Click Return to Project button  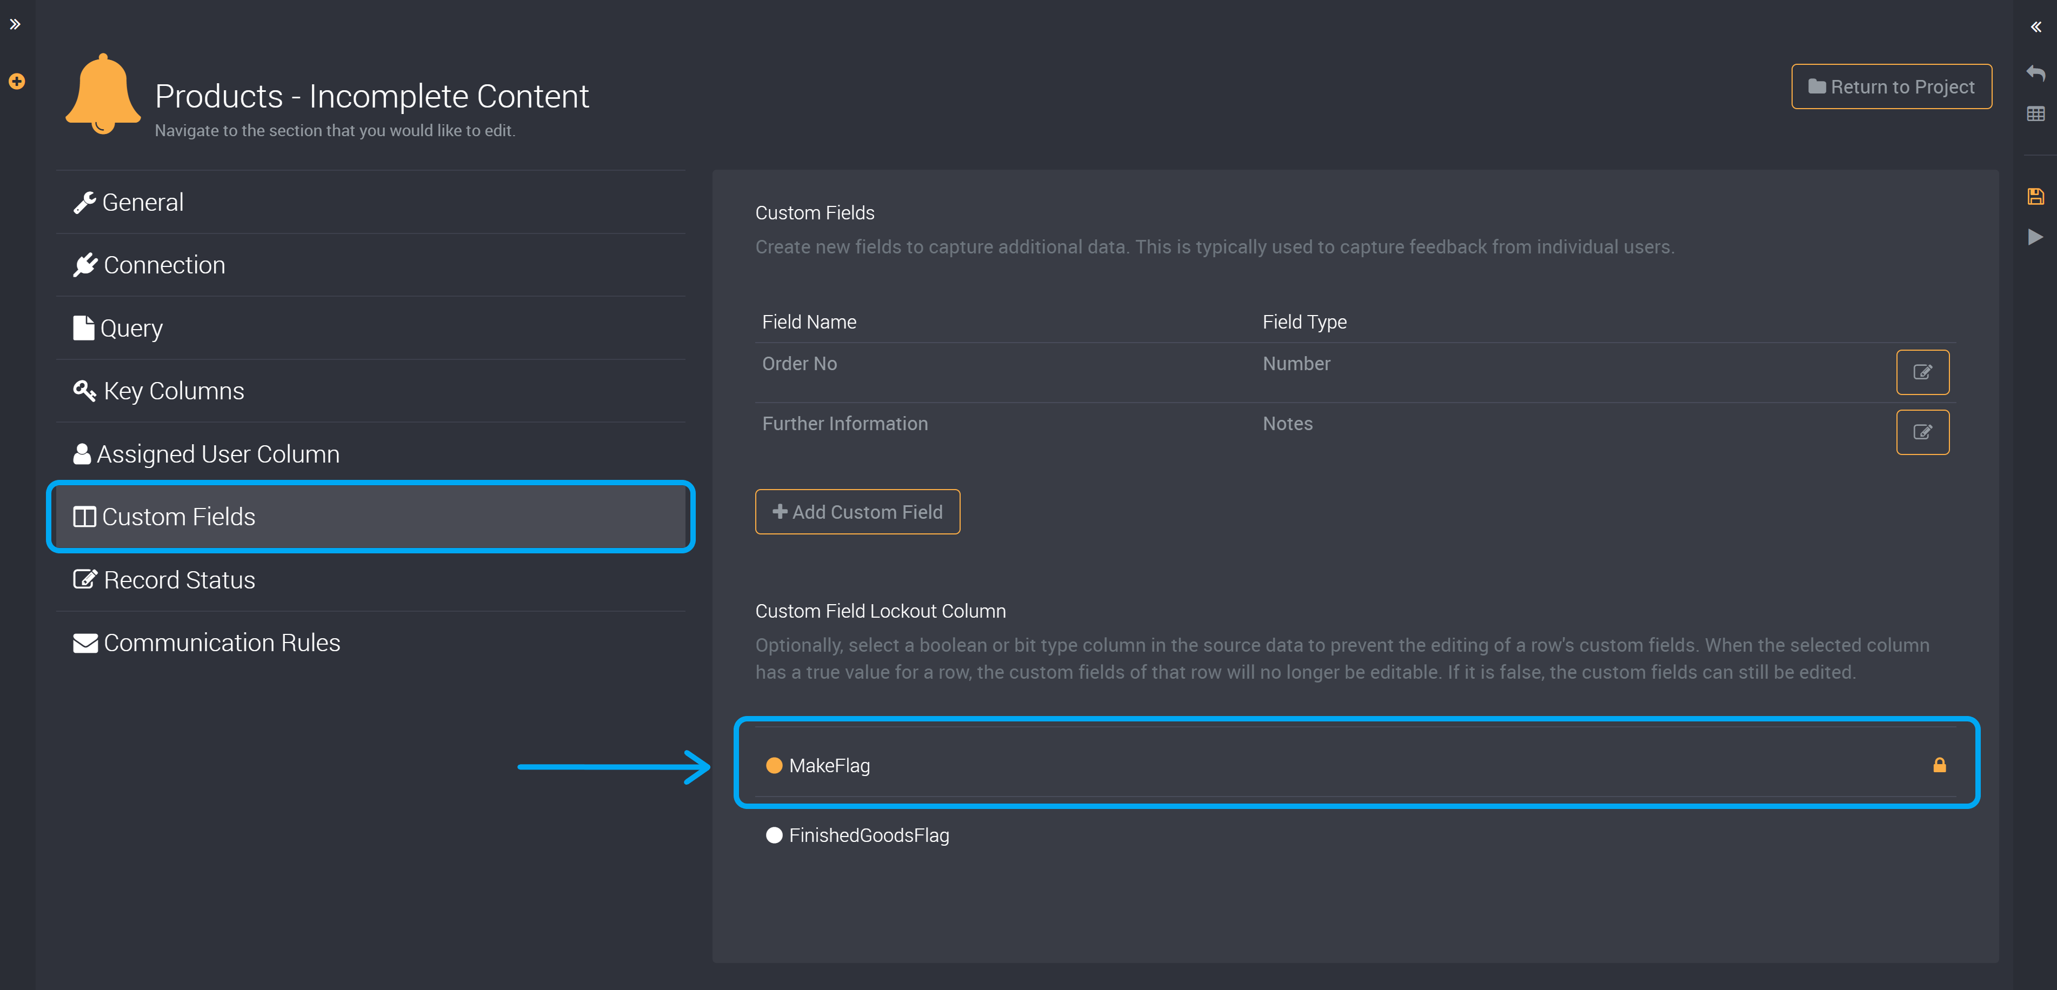[x=1891, y=86]
